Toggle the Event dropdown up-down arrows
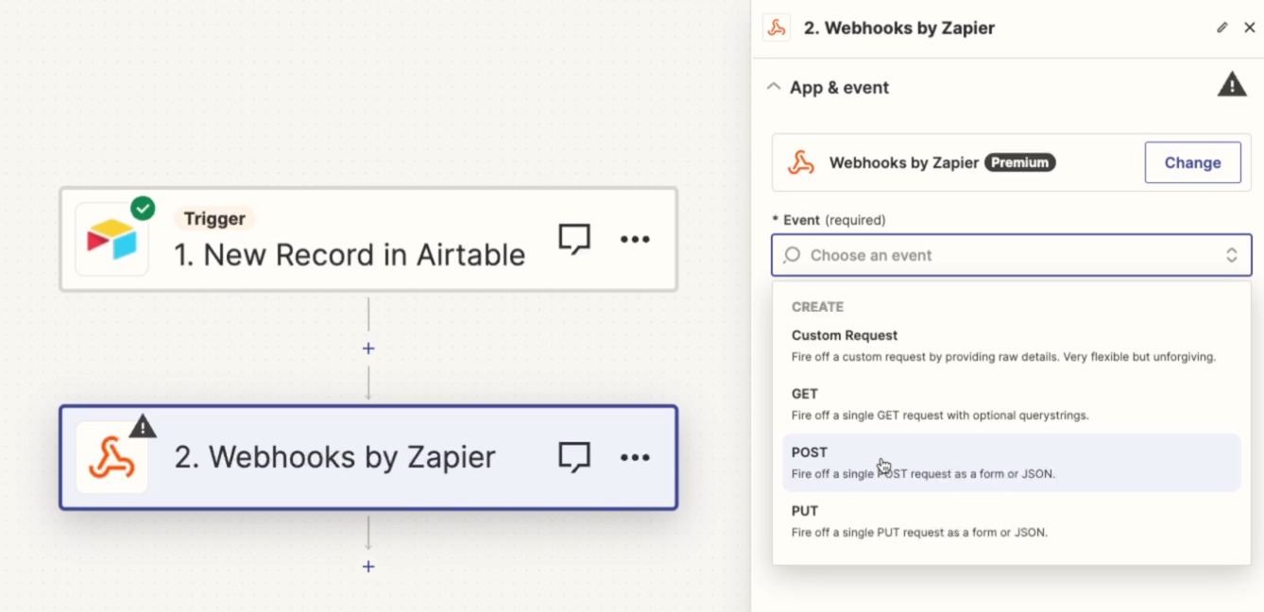Screen dimensions: 1264x612 pos(1232,255)
